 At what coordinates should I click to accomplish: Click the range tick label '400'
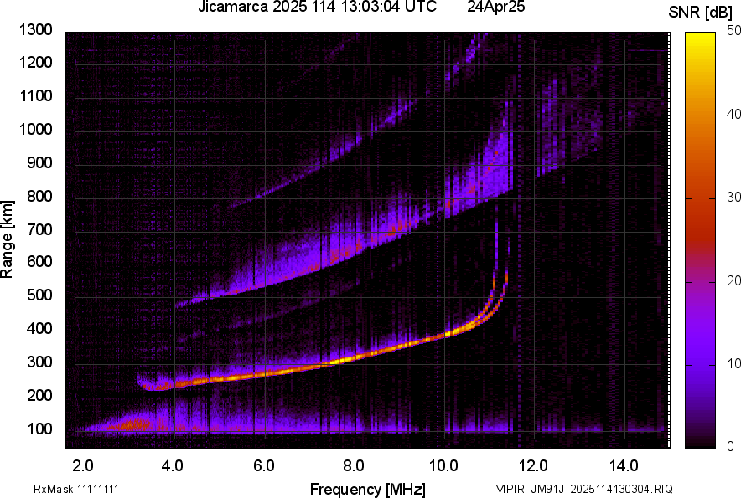[x=39, y=329]
